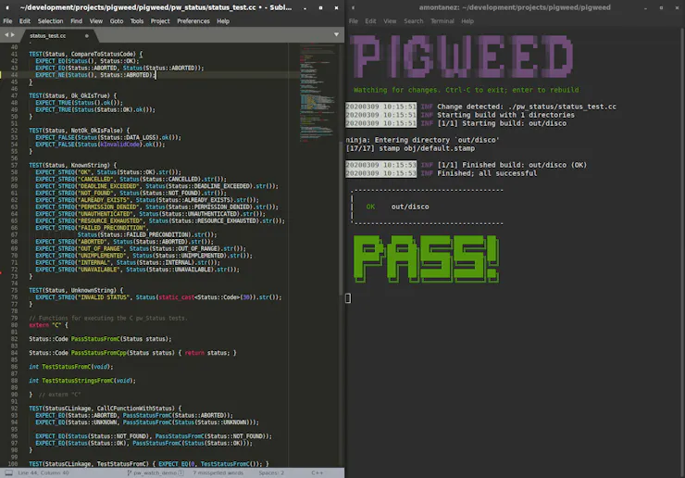Toggle the side bar icon in the status bar
685x478 pixels.
point(8,472)
